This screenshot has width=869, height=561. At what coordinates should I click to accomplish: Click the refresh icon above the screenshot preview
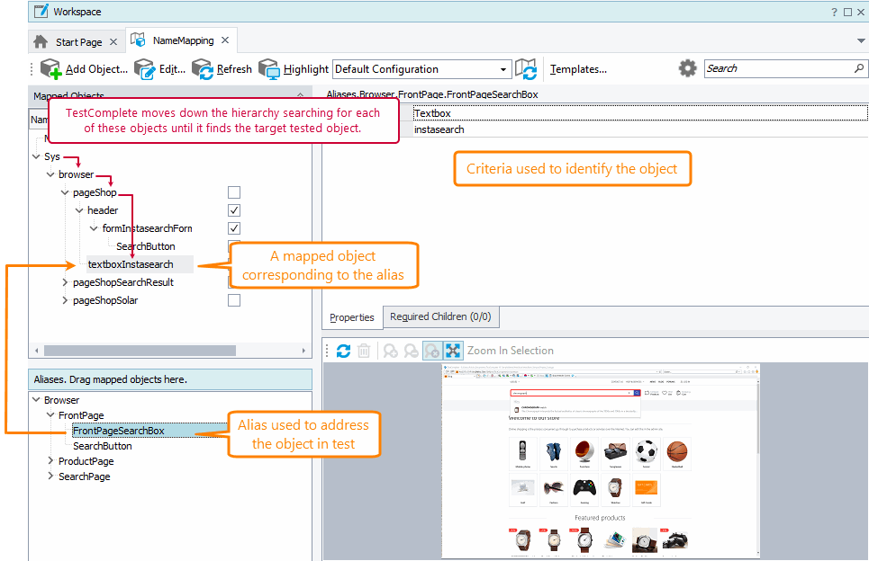pos(344,351)
